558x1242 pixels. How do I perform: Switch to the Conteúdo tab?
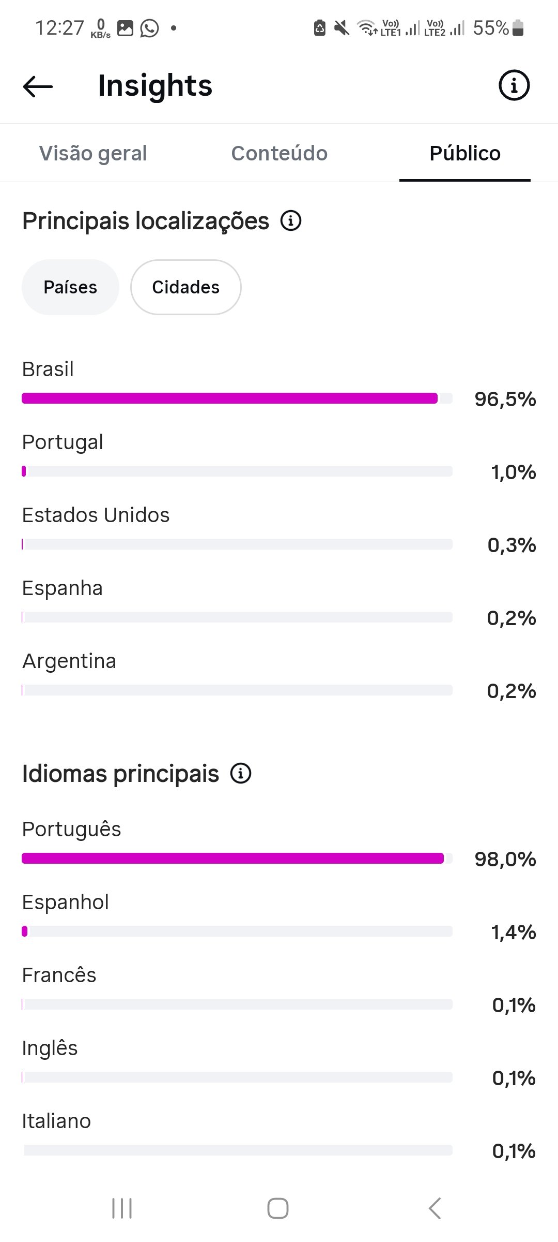click(280, 153)
